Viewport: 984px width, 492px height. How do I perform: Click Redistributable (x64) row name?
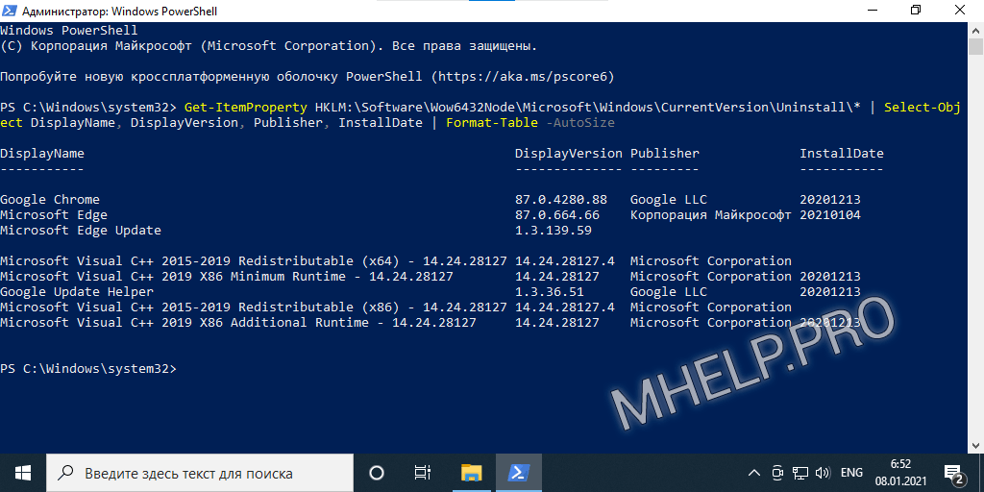click(x=253, y=261)
